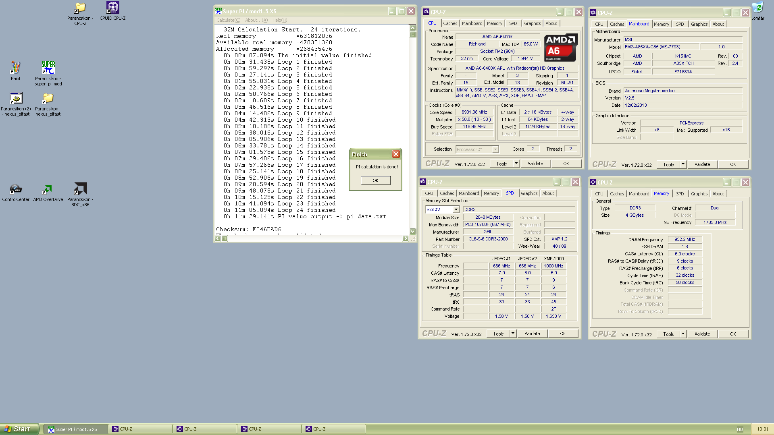Open the Calculate menu in Super PI
The width and height of the screenshot is (774, 435).
pos(228,20)
